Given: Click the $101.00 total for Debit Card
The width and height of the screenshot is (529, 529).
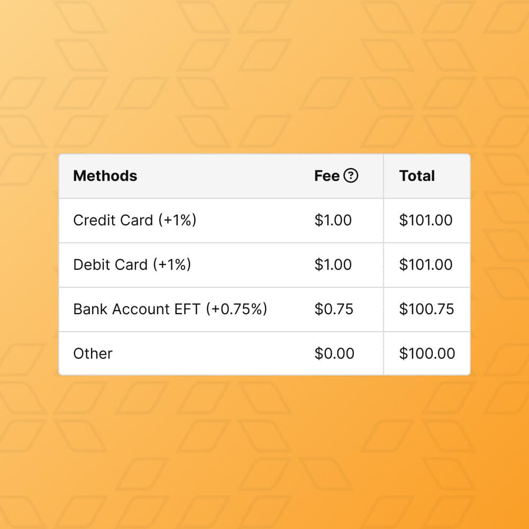Looking at the screenshot, I should [x=427, y=264].
